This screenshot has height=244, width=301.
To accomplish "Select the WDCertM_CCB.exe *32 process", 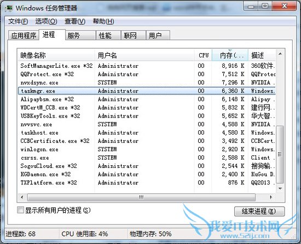I will (147, 107).
